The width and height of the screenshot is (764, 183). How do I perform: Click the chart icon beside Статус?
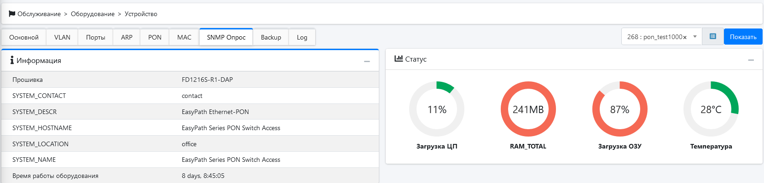pos(399,59)
